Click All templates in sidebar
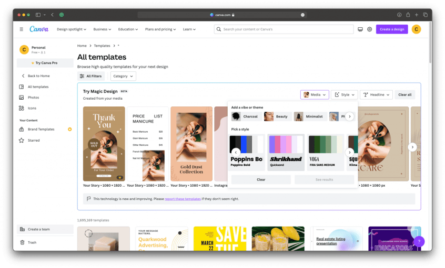Image resolution: width=445 pixels, height=268 pixels. point(38,87)
